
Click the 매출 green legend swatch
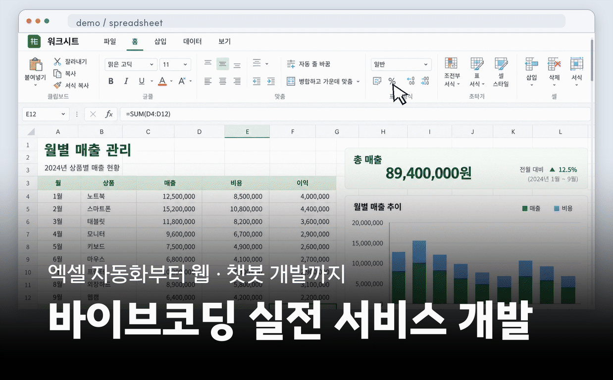tap(525, 209)
